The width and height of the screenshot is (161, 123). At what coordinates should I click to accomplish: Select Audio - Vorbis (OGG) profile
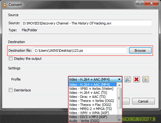pos(92,121)
